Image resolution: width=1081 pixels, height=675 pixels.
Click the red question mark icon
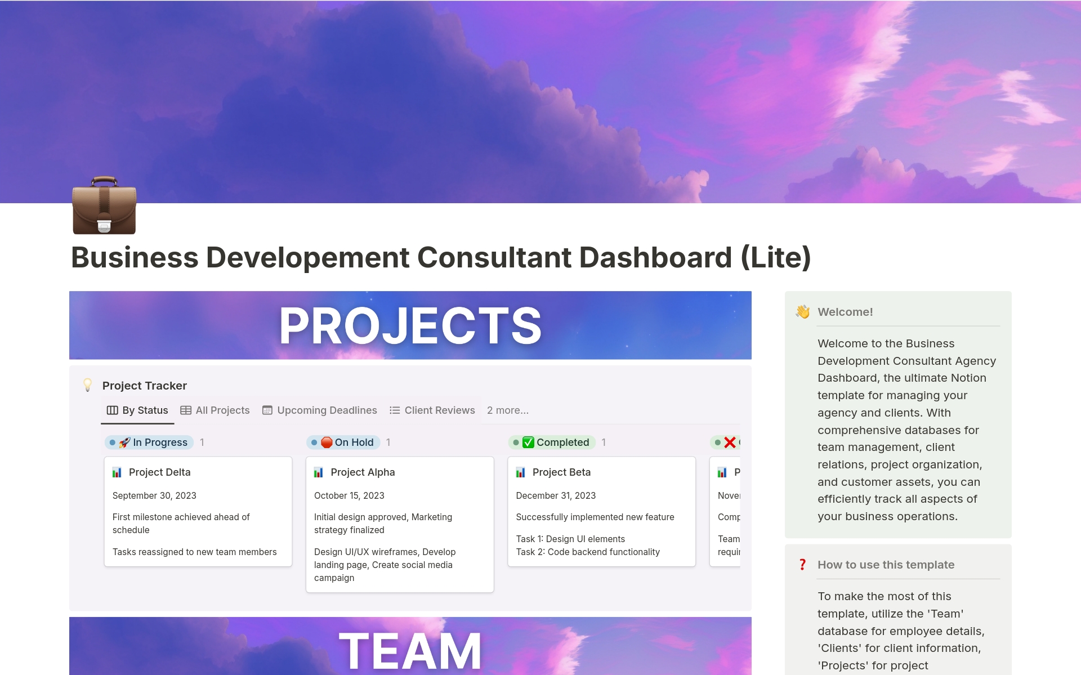tap(802, 564)
